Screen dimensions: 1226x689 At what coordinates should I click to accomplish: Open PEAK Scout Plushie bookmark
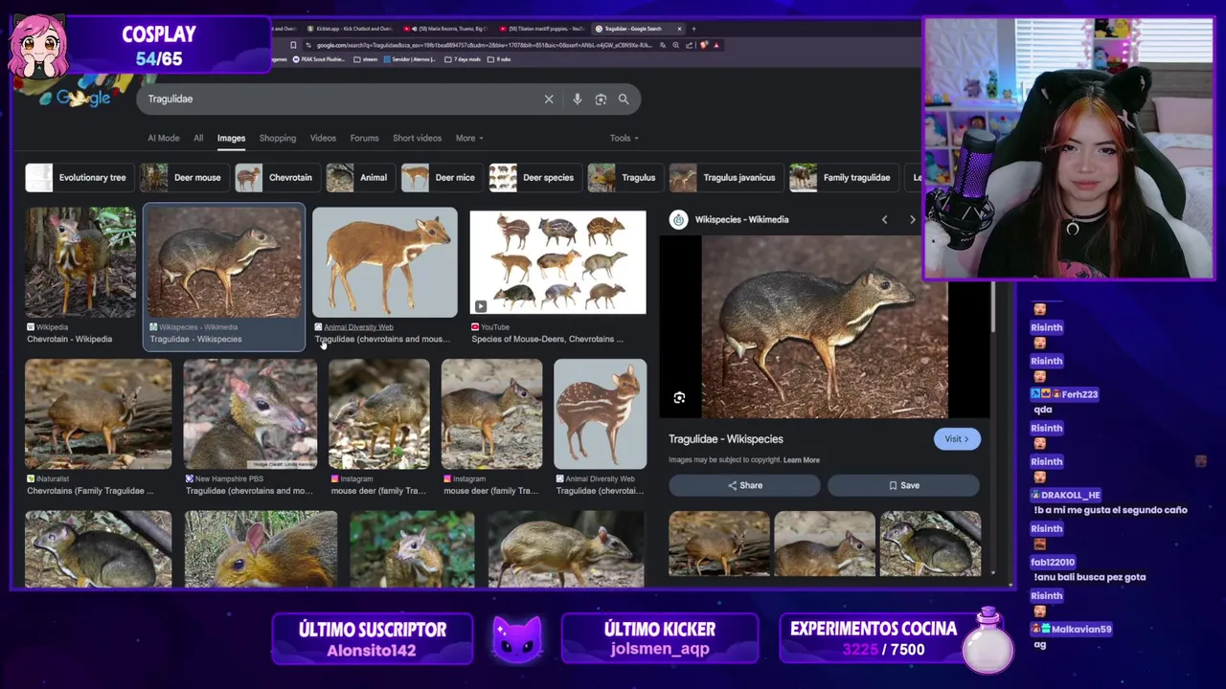[x=319, y=59]
